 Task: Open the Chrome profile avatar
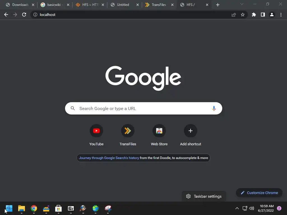[272, 15]
